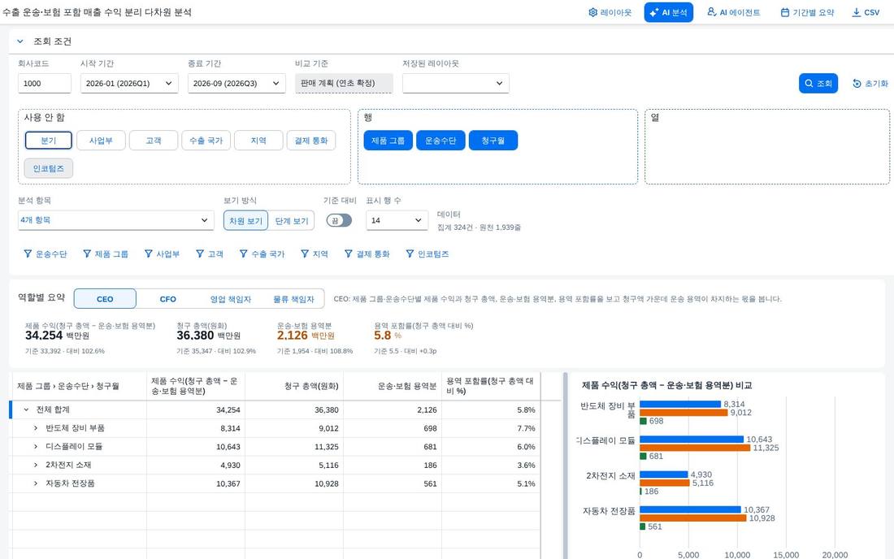Image resolution: width=894 pixels, height=559 pixels.
Task: Open the 결제 통화 filter
Action: coord(367,253)
